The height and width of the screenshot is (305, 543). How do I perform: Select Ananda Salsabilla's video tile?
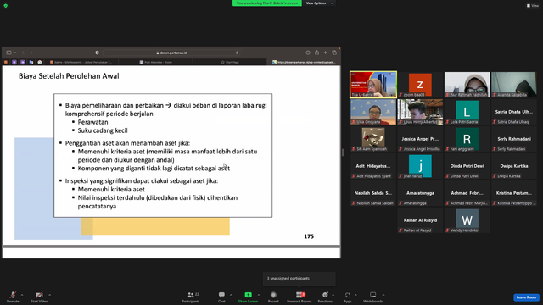point(514,85)
